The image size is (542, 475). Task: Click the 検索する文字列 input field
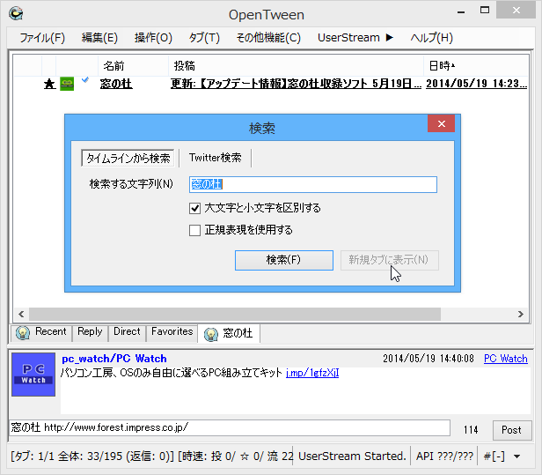[313, 184]
